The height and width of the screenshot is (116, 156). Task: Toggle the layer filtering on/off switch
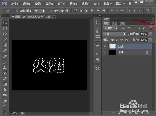tap(151, 28)
